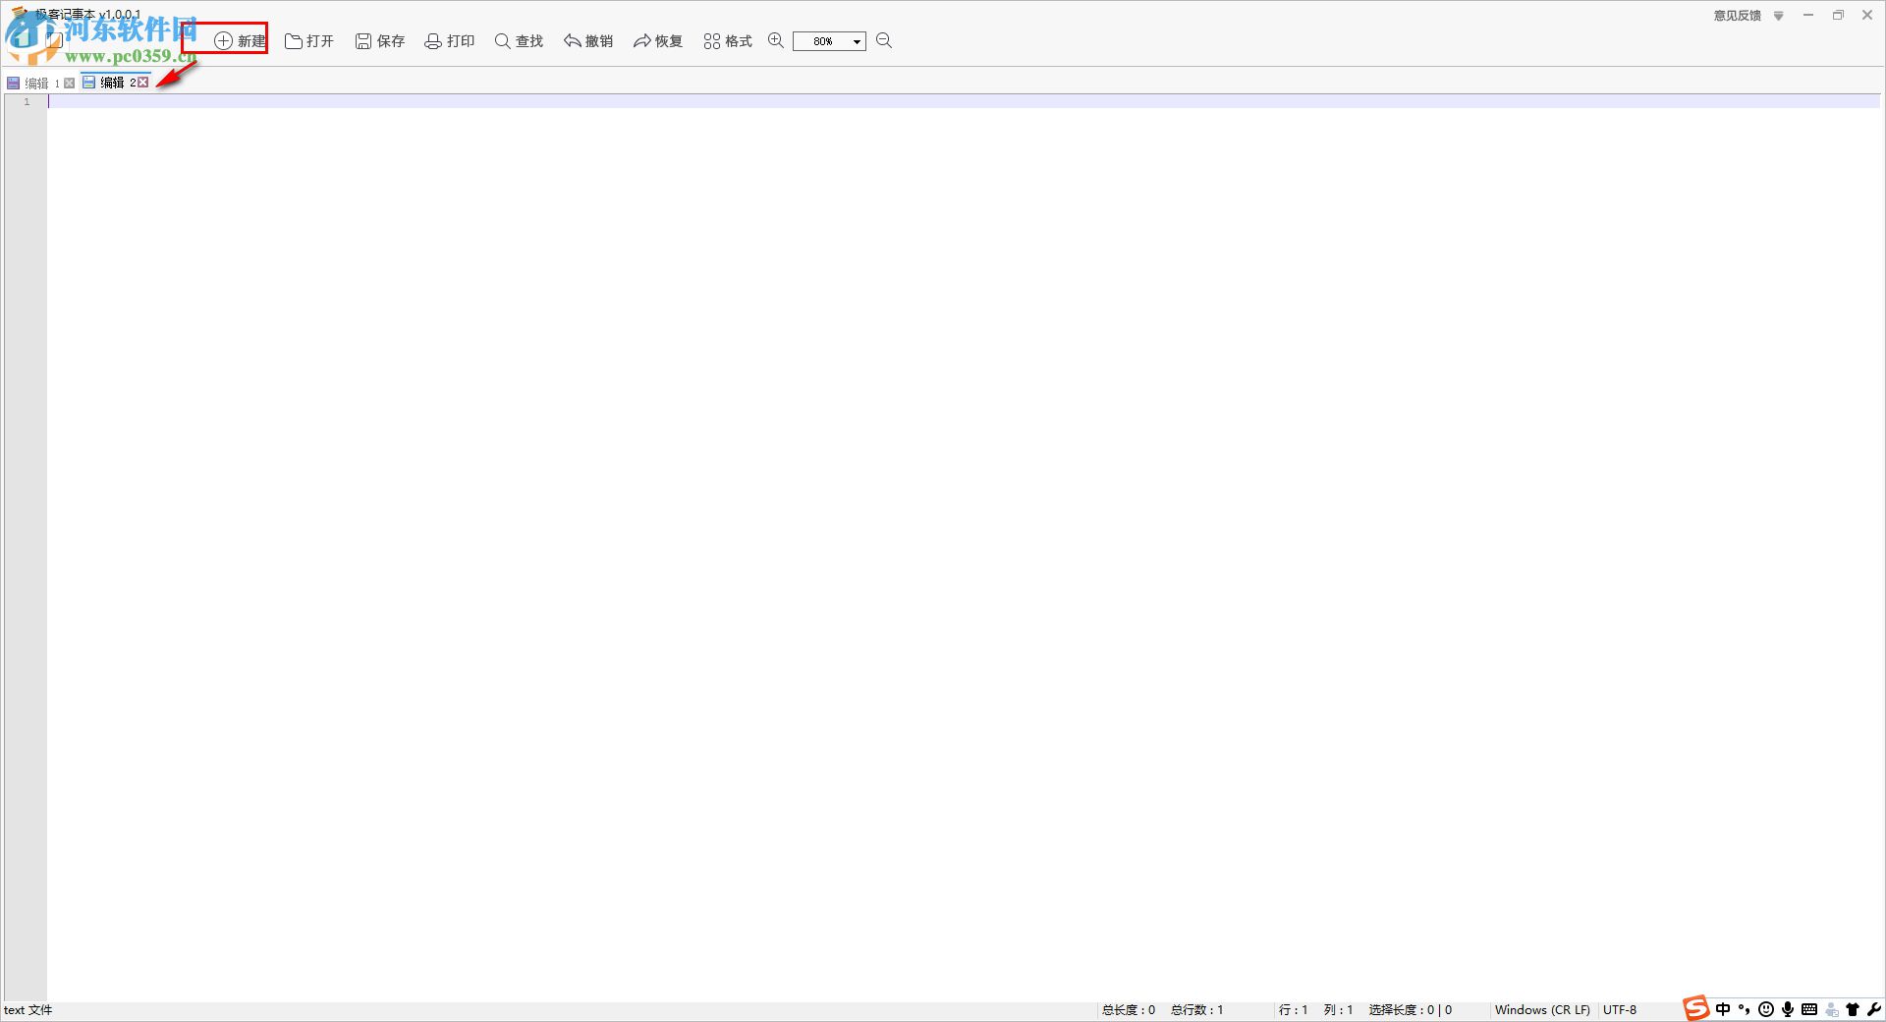1886x1022 pixels.
Task: Open the title bar dropdown menu arrow
Action: coord(1778,16)
